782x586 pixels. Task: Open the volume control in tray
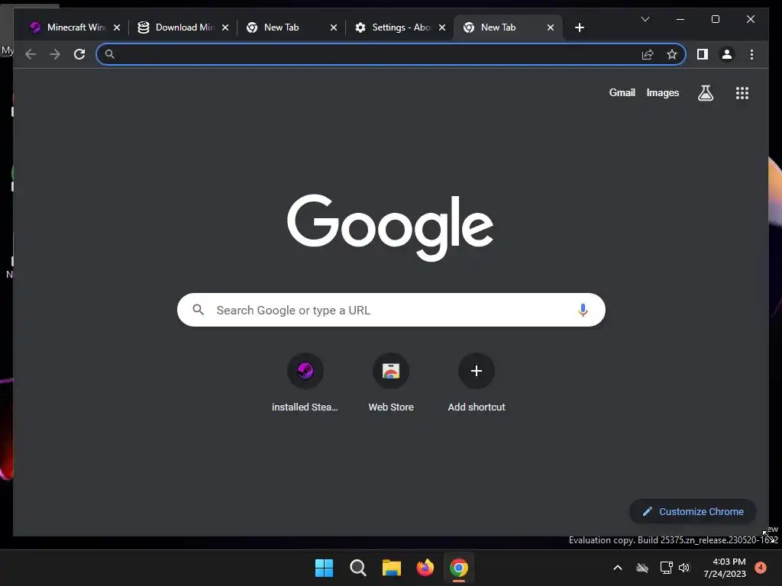[684, 568]
